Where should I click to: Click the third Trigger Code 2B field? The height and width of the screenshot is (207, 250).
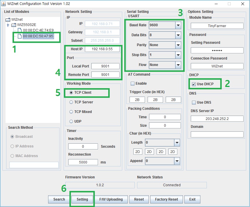click(173, 100)
